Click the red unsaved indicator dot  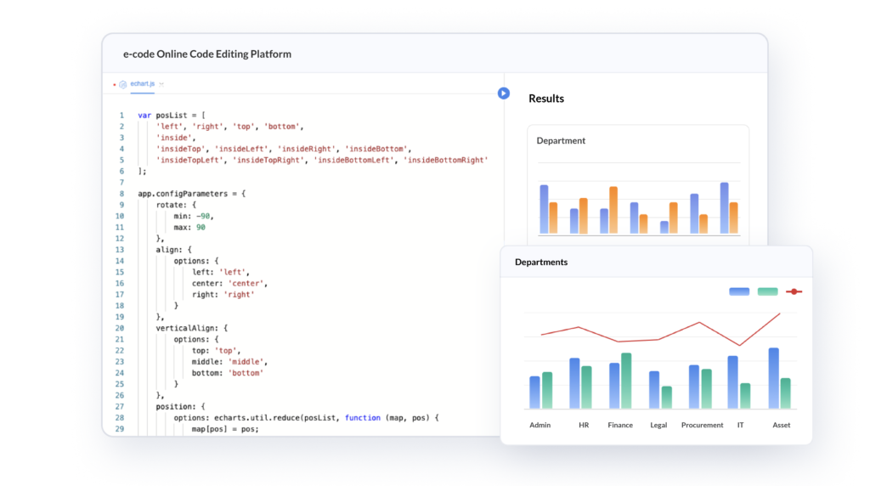115,85
